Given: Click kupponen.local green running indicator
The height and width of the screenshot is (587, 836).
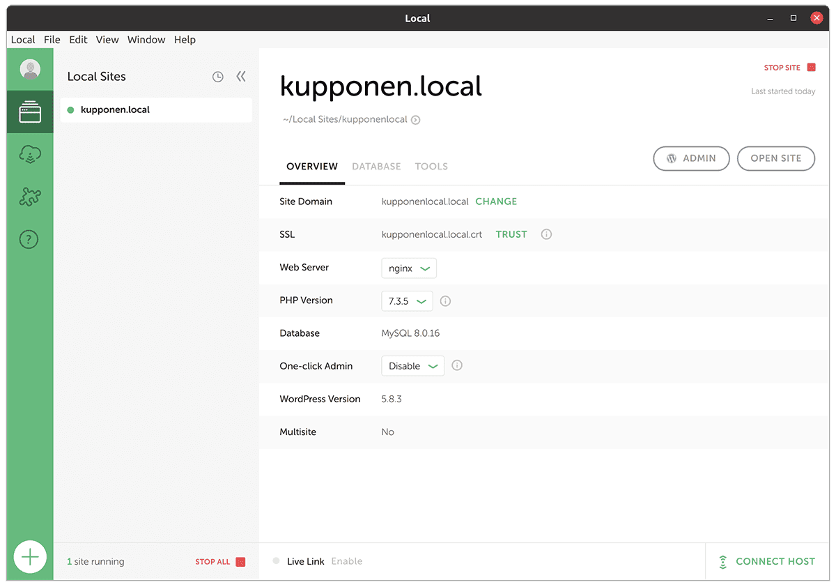Looking at the screenshot, I should coord(71,110).
